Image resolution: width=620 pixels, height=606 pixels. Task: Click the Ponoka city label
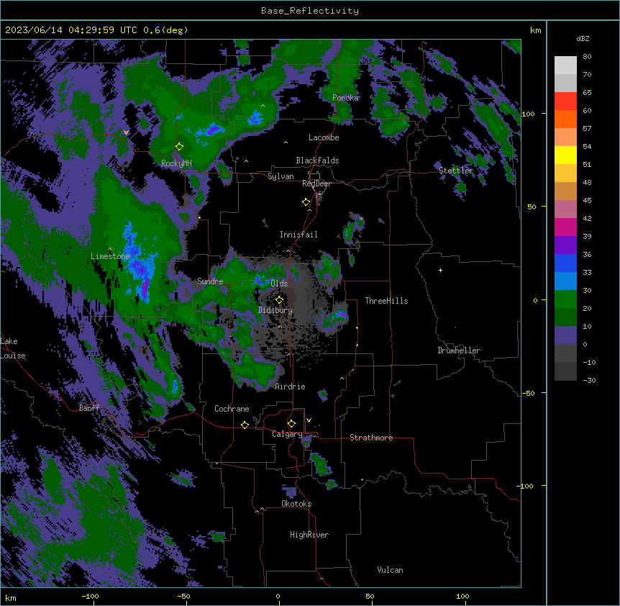coord(345,98)
